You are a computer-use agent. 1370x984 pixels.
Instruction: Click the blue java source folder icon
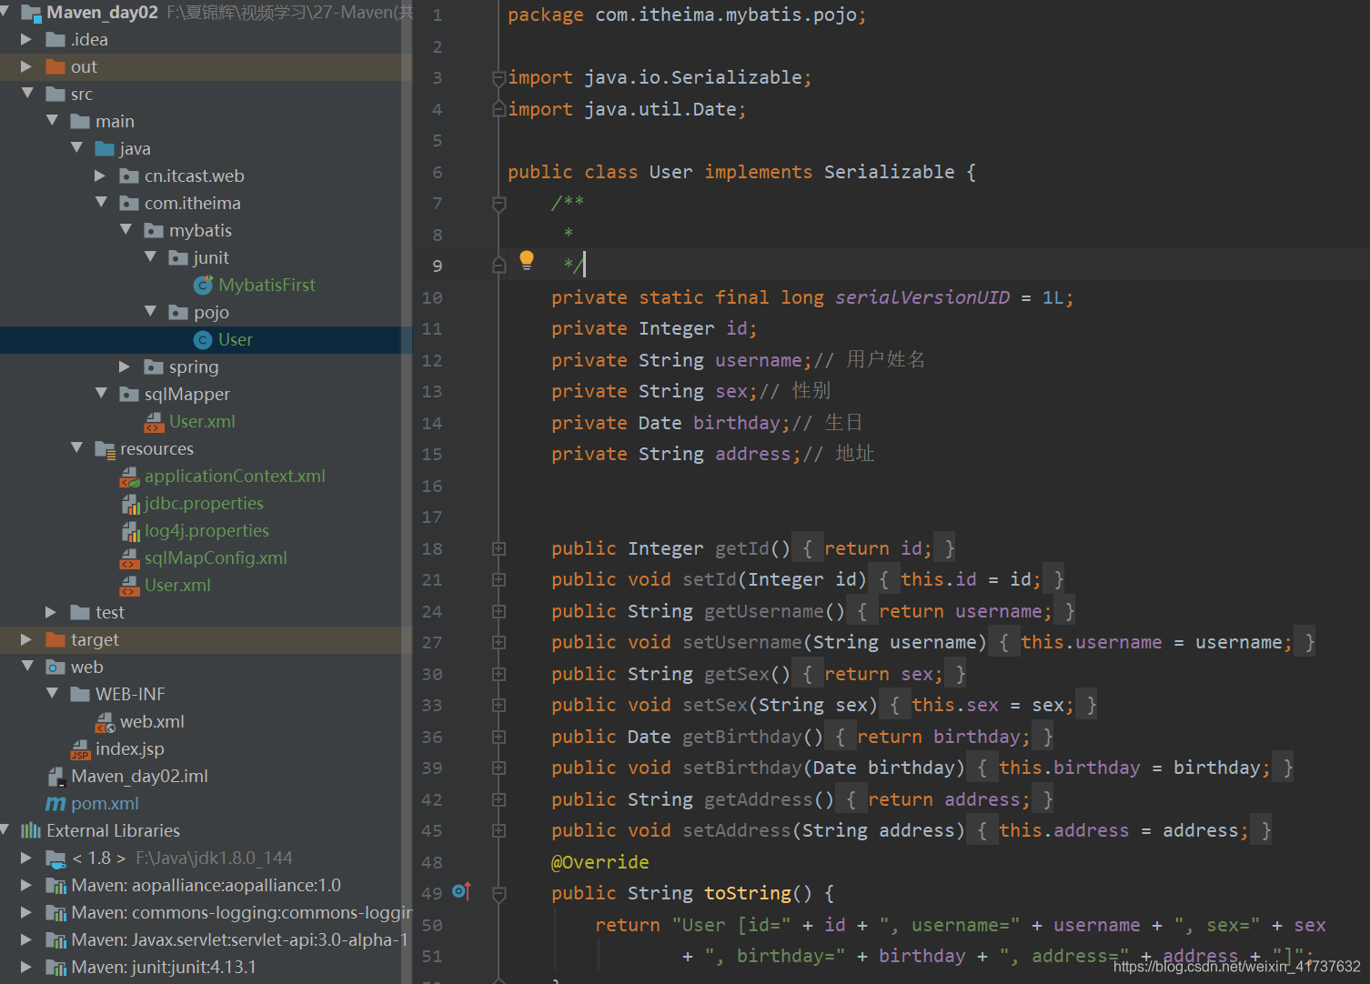coord(105,148)
